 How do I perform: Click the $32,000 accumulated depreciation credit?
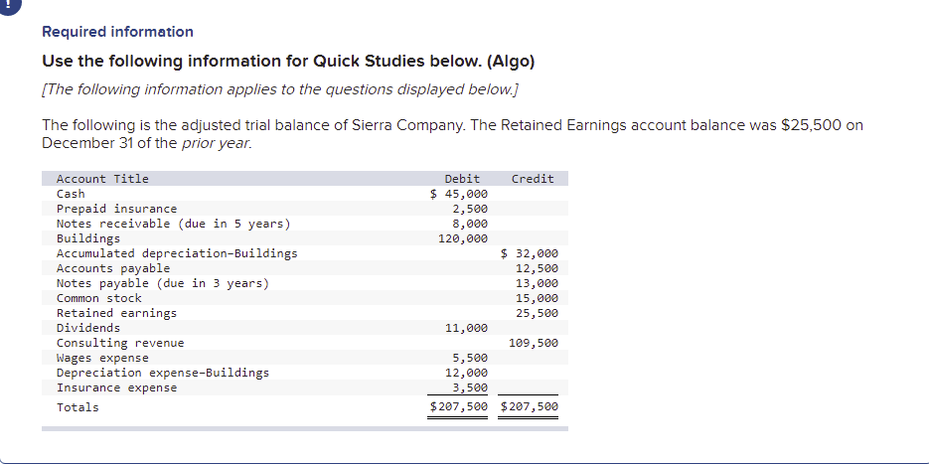click(x=529, y=253)
